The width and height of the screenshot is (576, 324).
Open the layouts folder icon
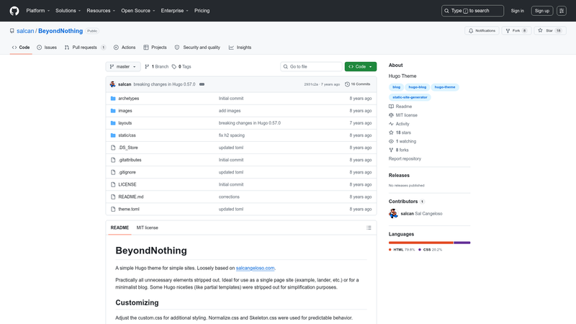coord(113,123)
